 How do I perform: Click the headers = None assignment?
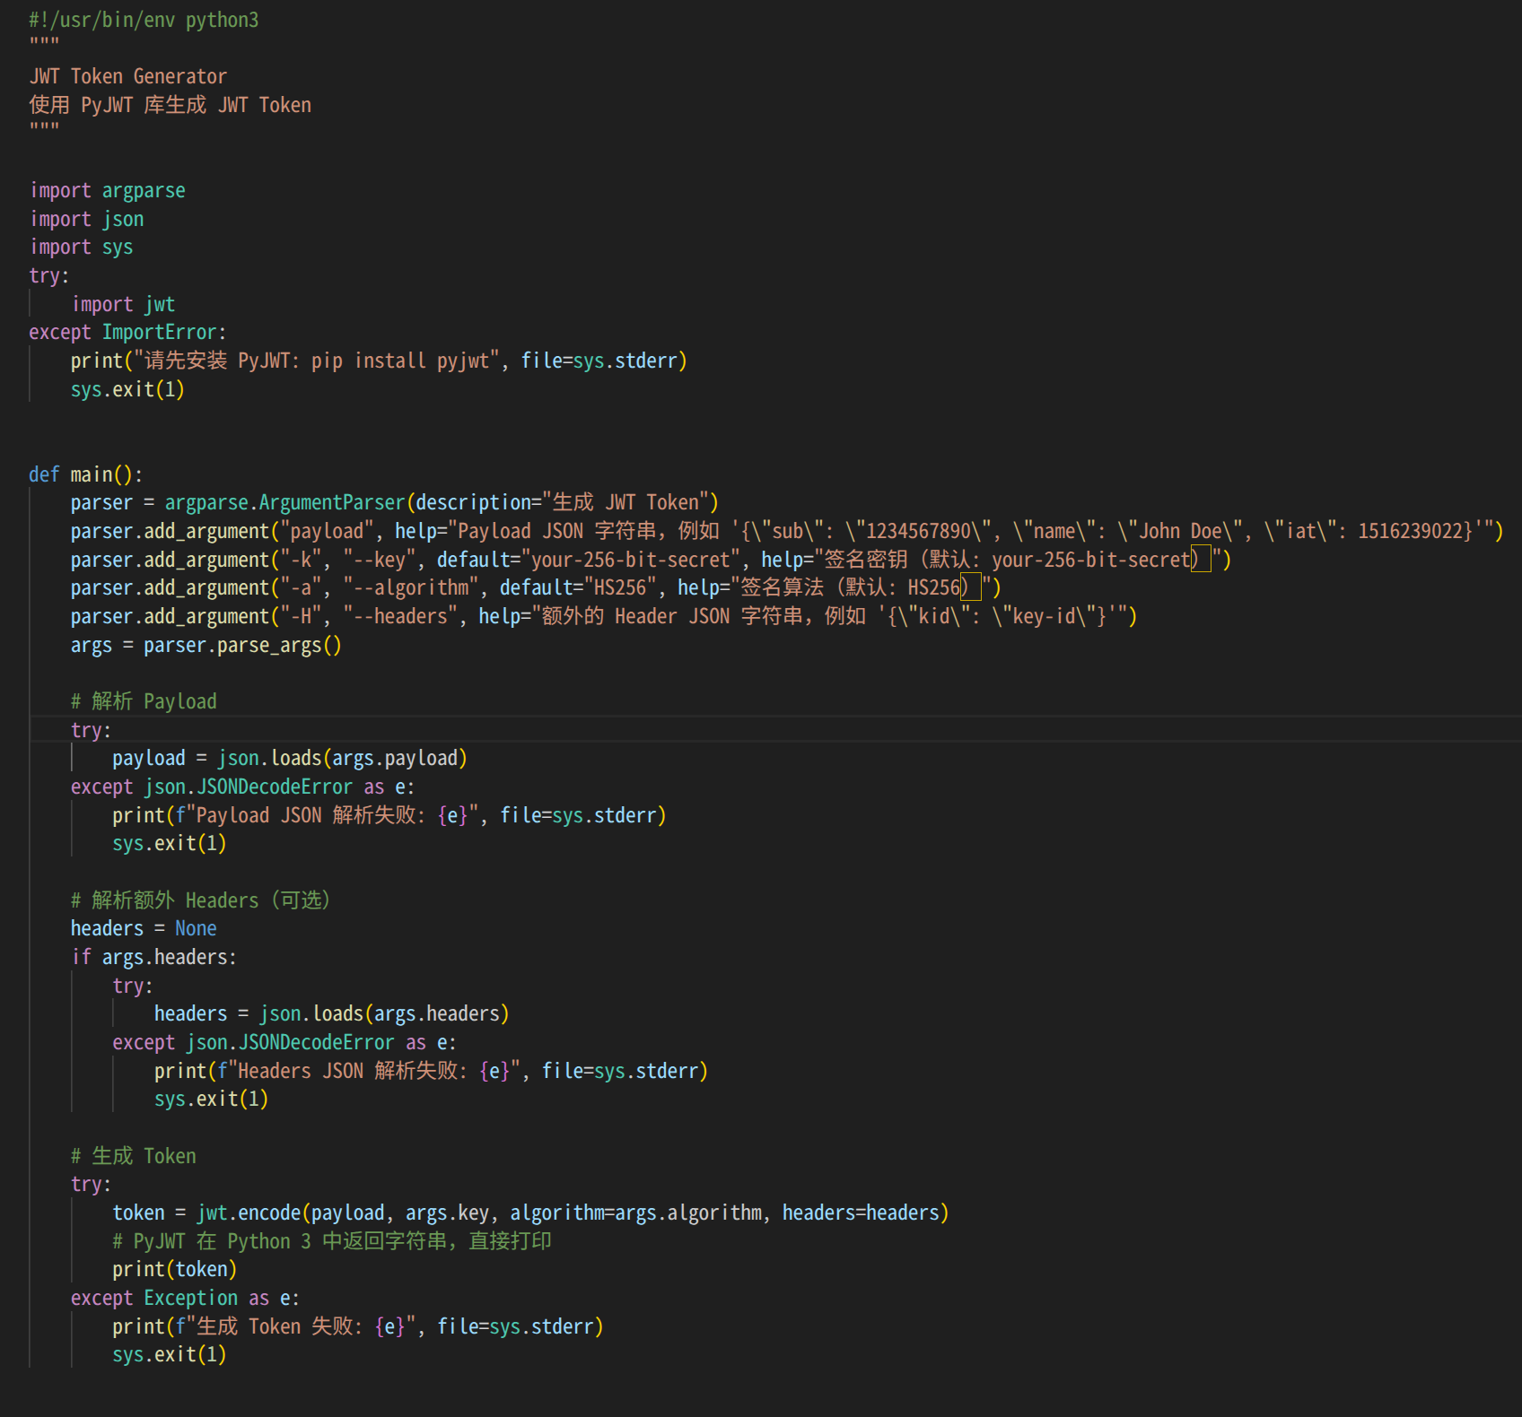(144, 928)
